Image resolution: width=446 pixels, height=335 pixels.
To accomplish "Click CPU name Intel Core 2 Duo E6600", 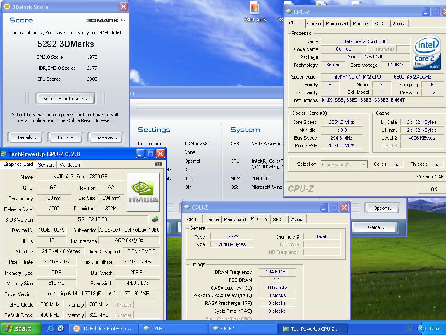I will pyautogui.click(x=365, y=41).
